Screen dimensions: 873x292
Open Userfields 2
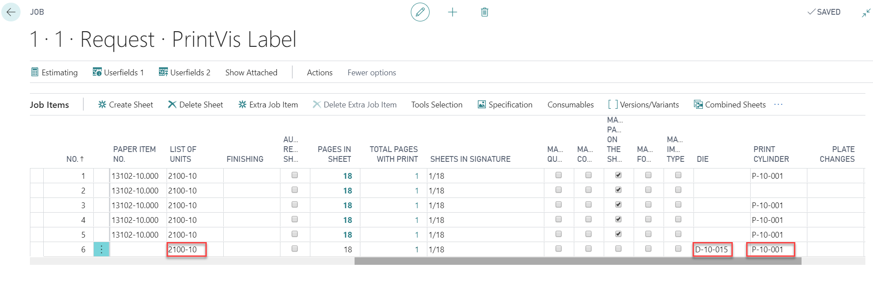(184, 72)
